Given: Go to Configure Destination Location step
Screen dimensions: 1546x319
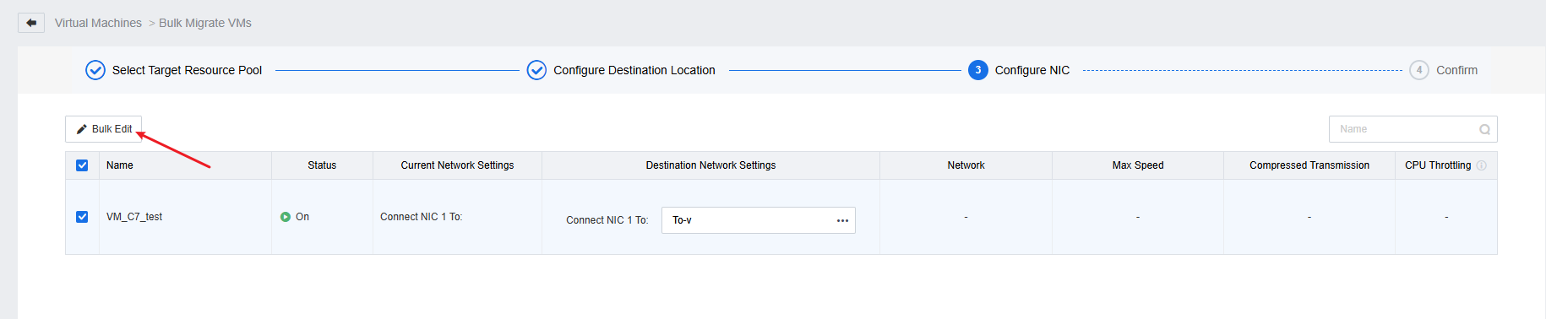Looking at the screenshot, I should click(634, 70).
